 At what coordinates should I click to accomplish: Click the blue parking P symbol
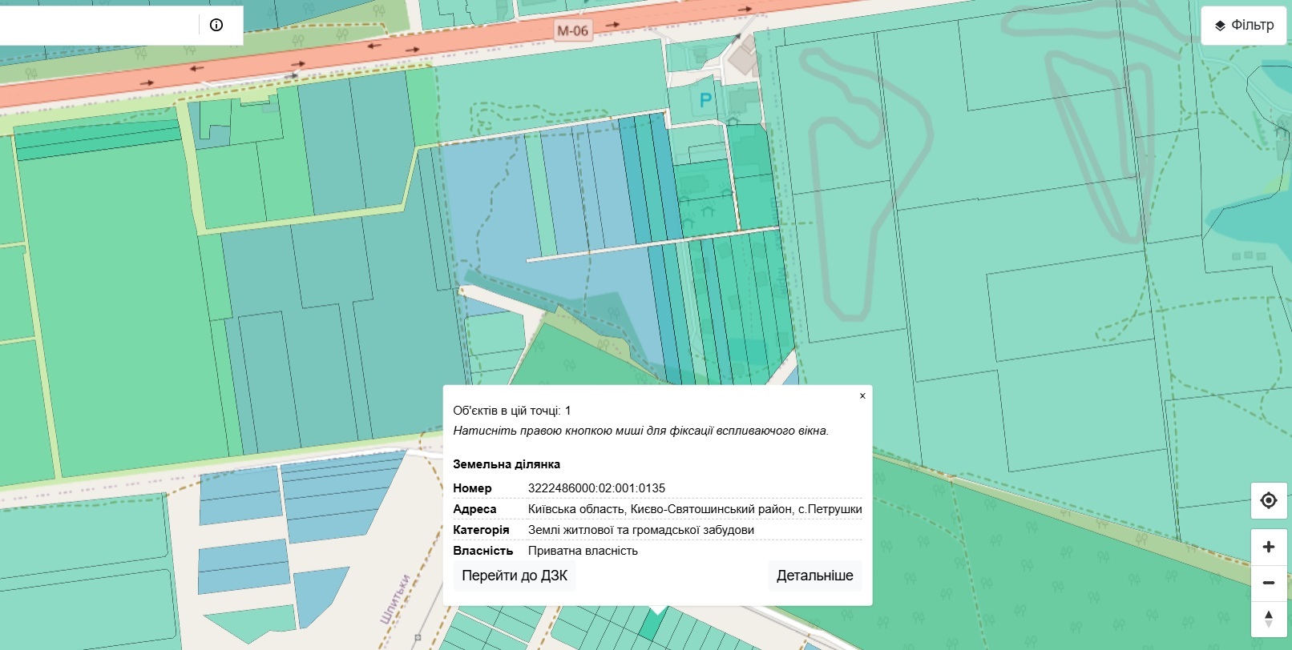click(x=705, y=100)
